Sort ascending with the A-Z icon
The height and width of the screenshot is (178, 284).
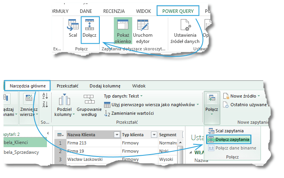click(x=45, y=96)
